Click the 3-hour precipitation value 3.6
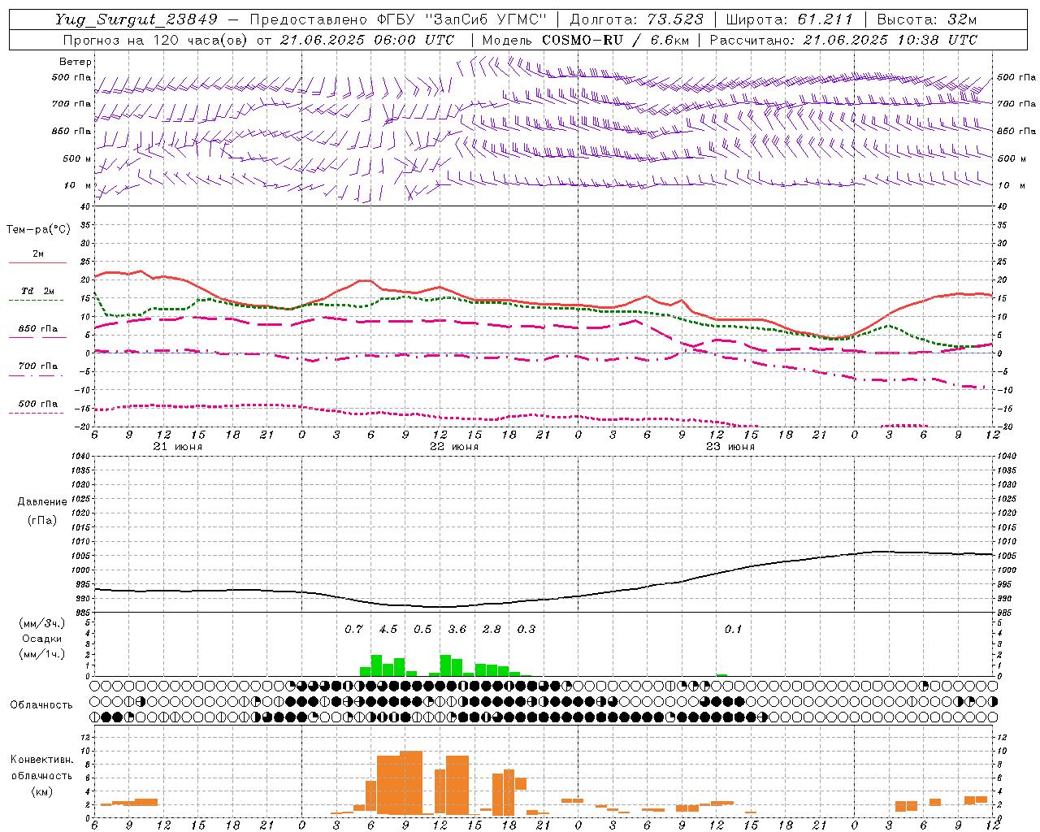 point(457,629)
